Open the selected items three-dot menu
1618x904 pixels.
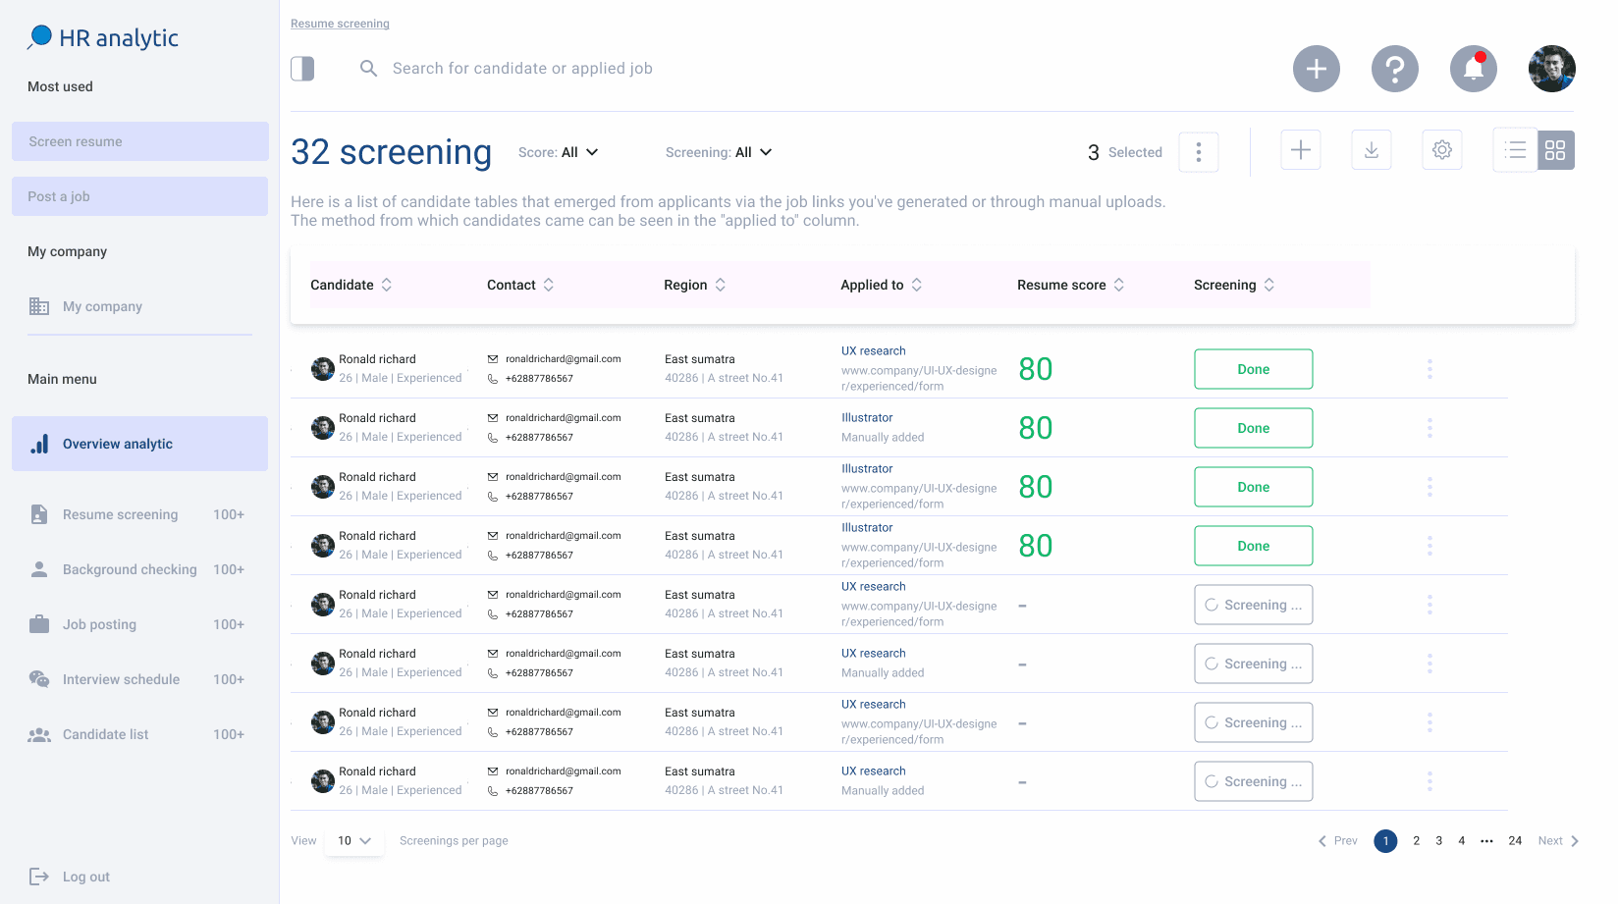pos(1198,152)
